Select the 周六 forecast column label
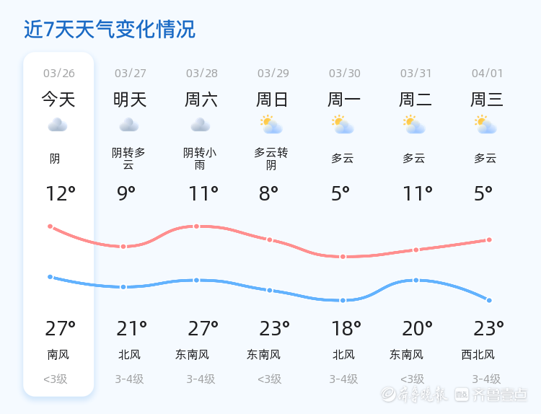 point(201,100)
